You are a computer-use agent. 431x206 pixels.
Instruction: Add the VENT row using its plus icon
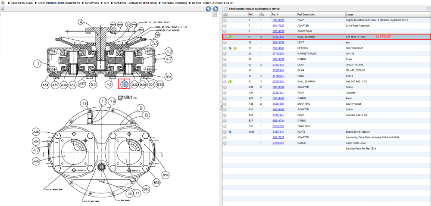click(225, 43)
